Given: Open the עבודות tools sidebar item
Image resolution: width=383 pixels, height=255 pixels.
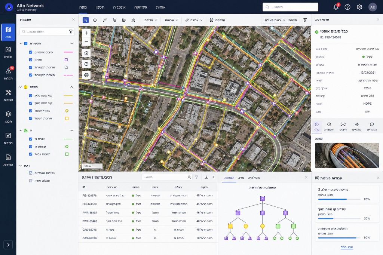Looking at the screenshot, I should tap(8, 95).
